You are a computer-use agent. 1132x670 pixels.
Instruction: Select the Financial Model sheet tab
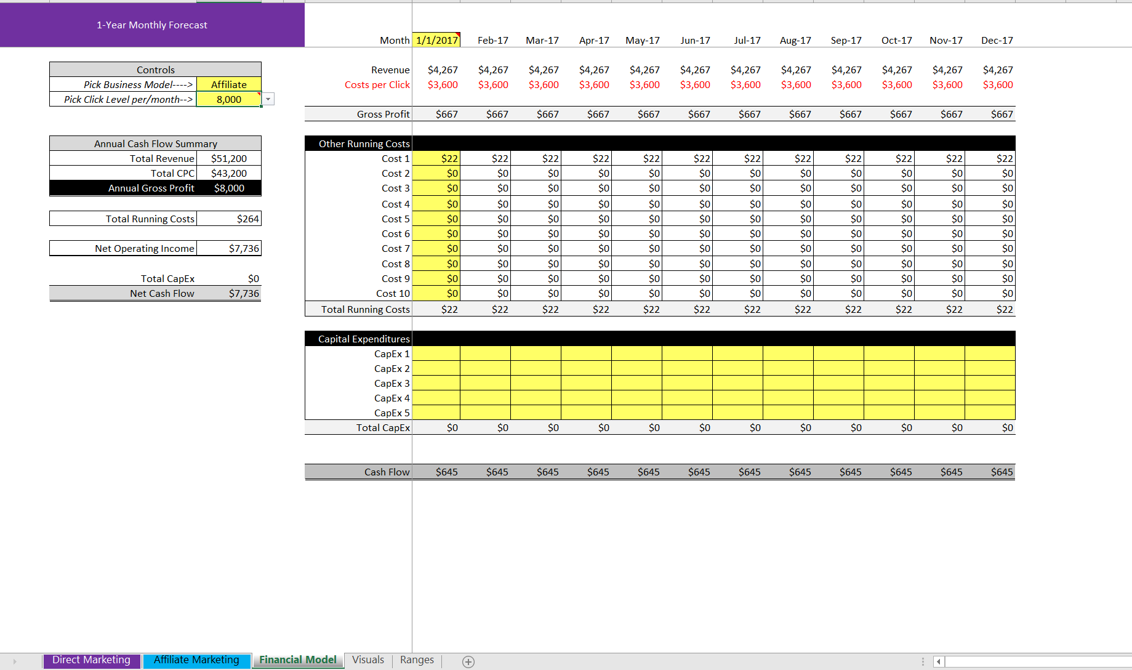297,659
